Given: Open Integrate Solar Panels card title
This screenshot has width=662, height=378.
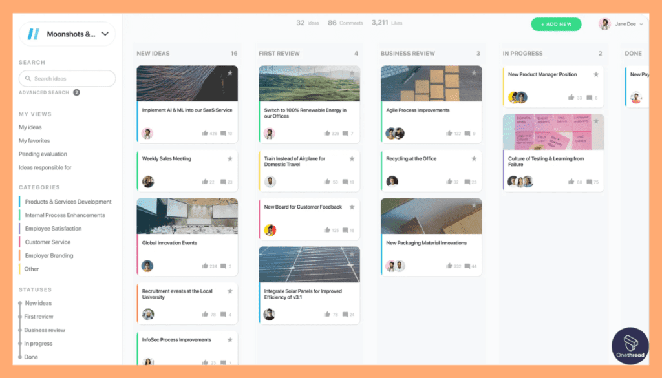Looking at the screenshot, I should 303,294.
